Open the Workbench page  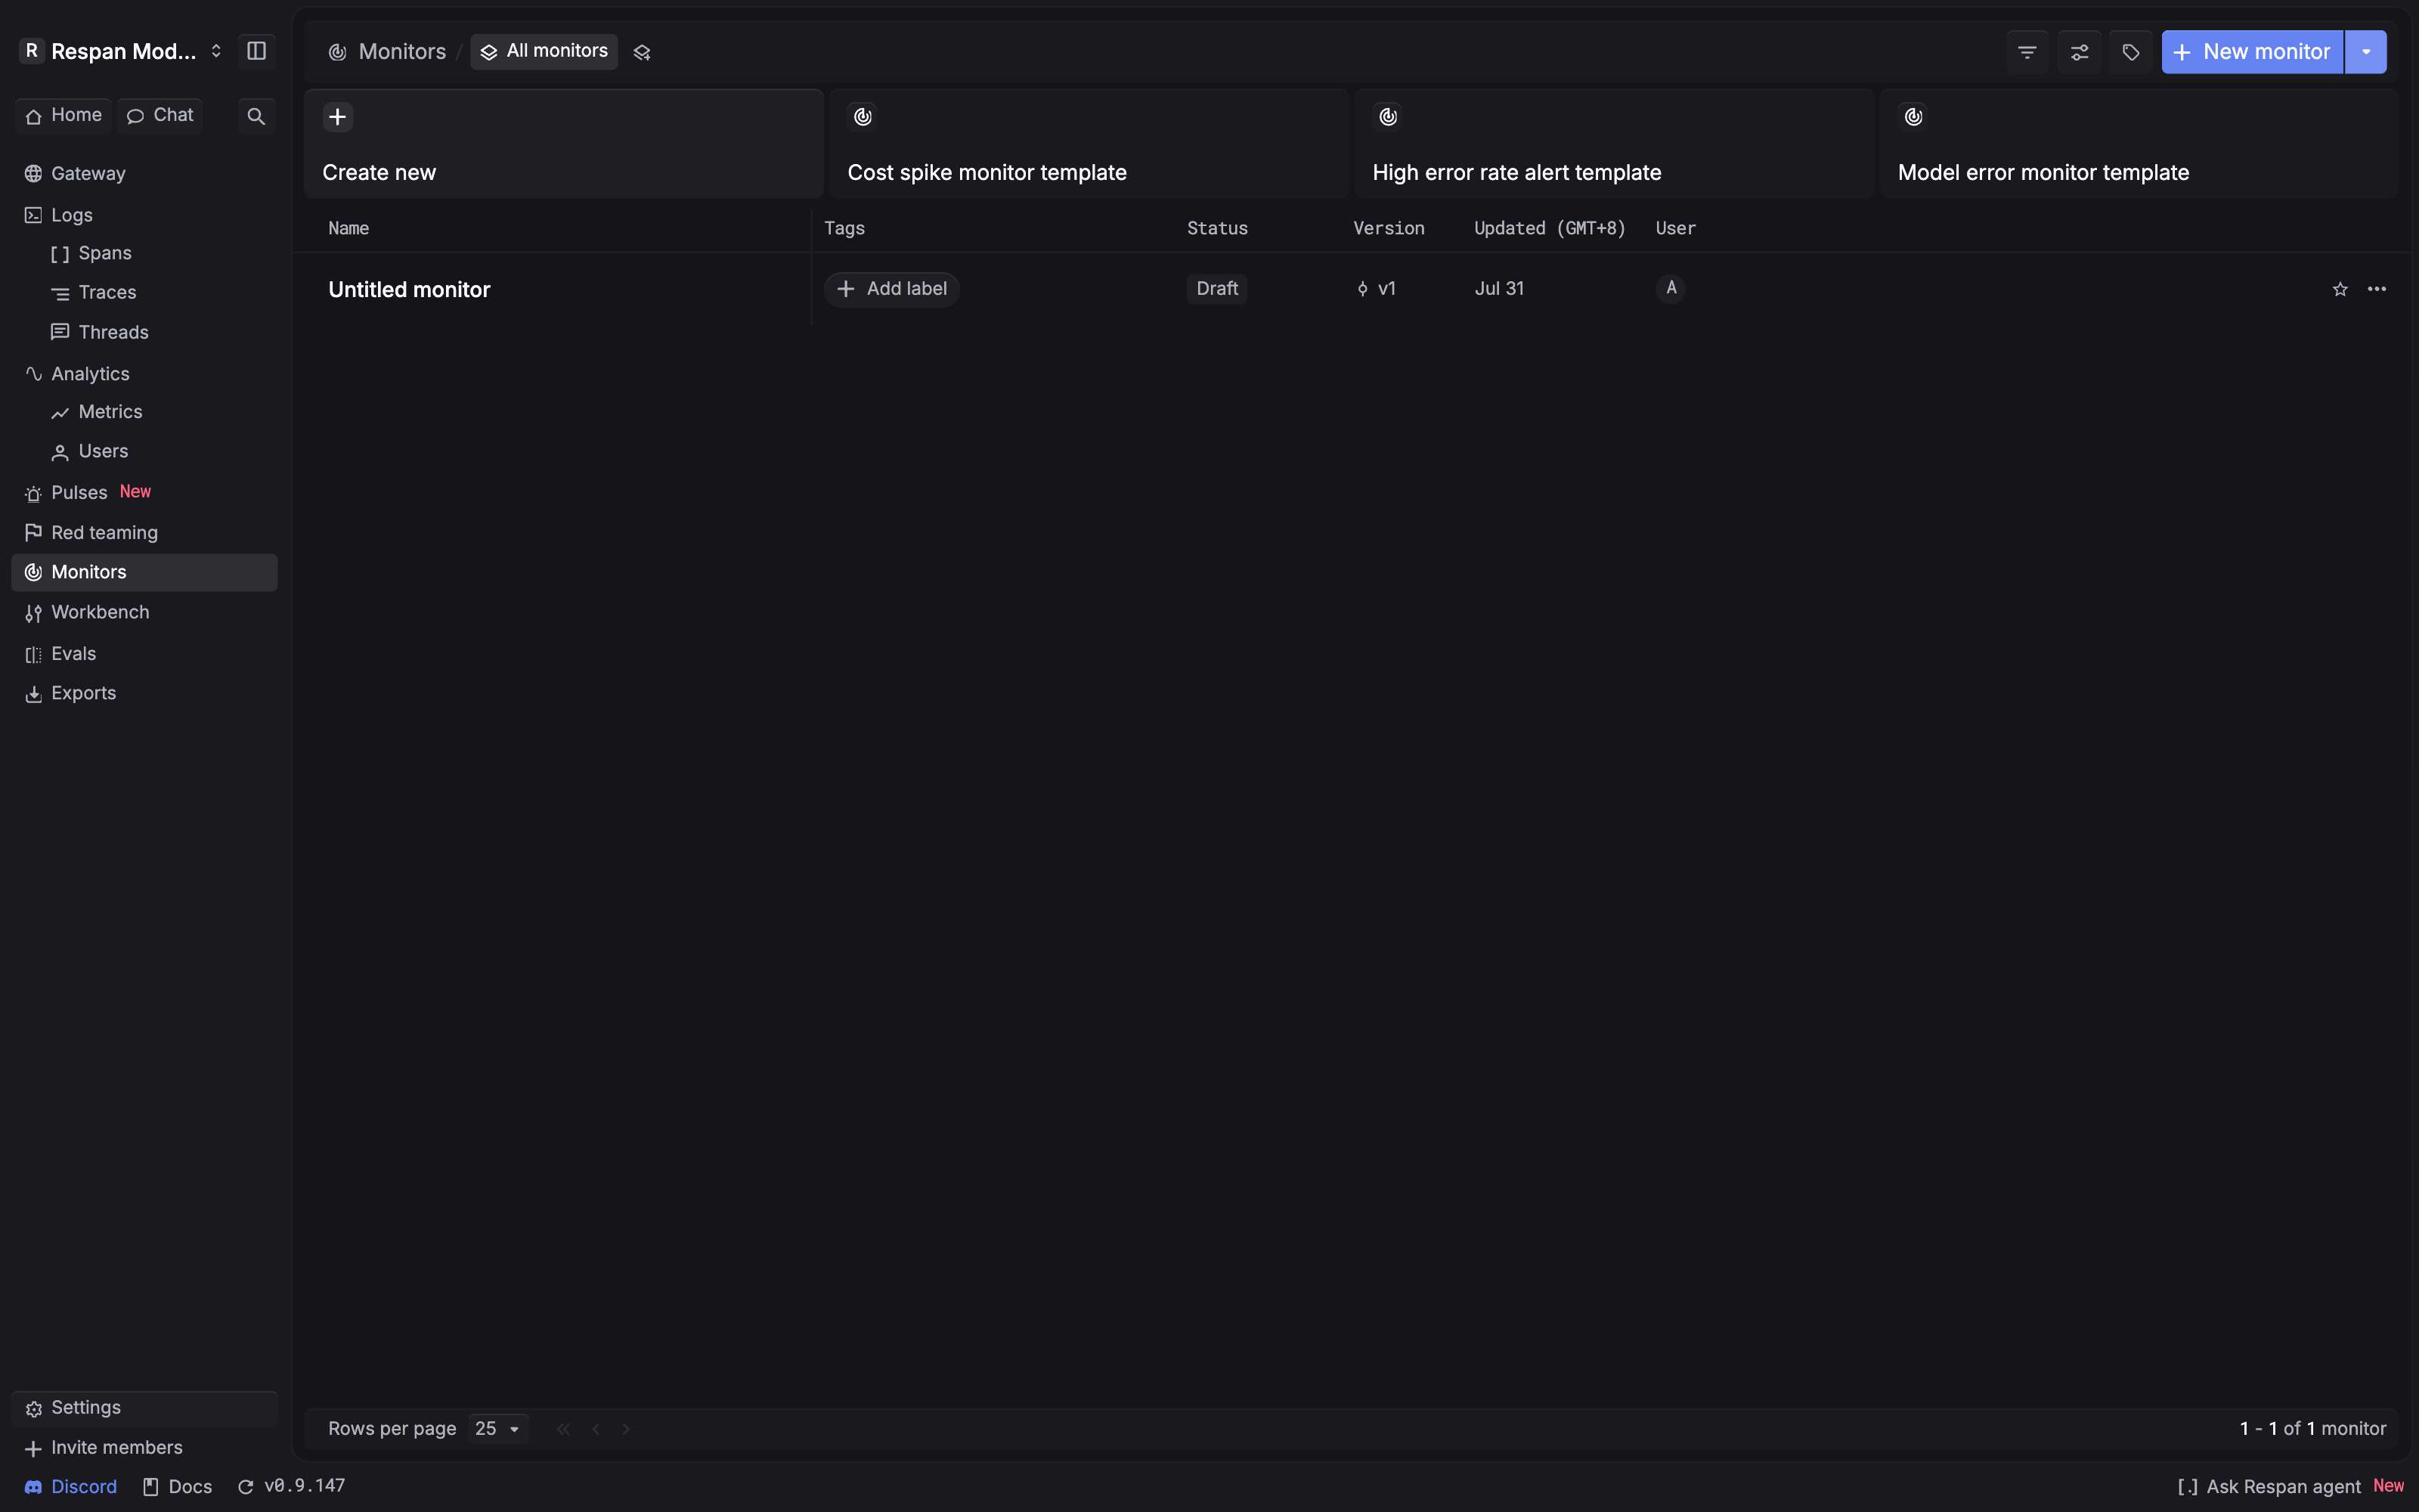pos(145,613)
